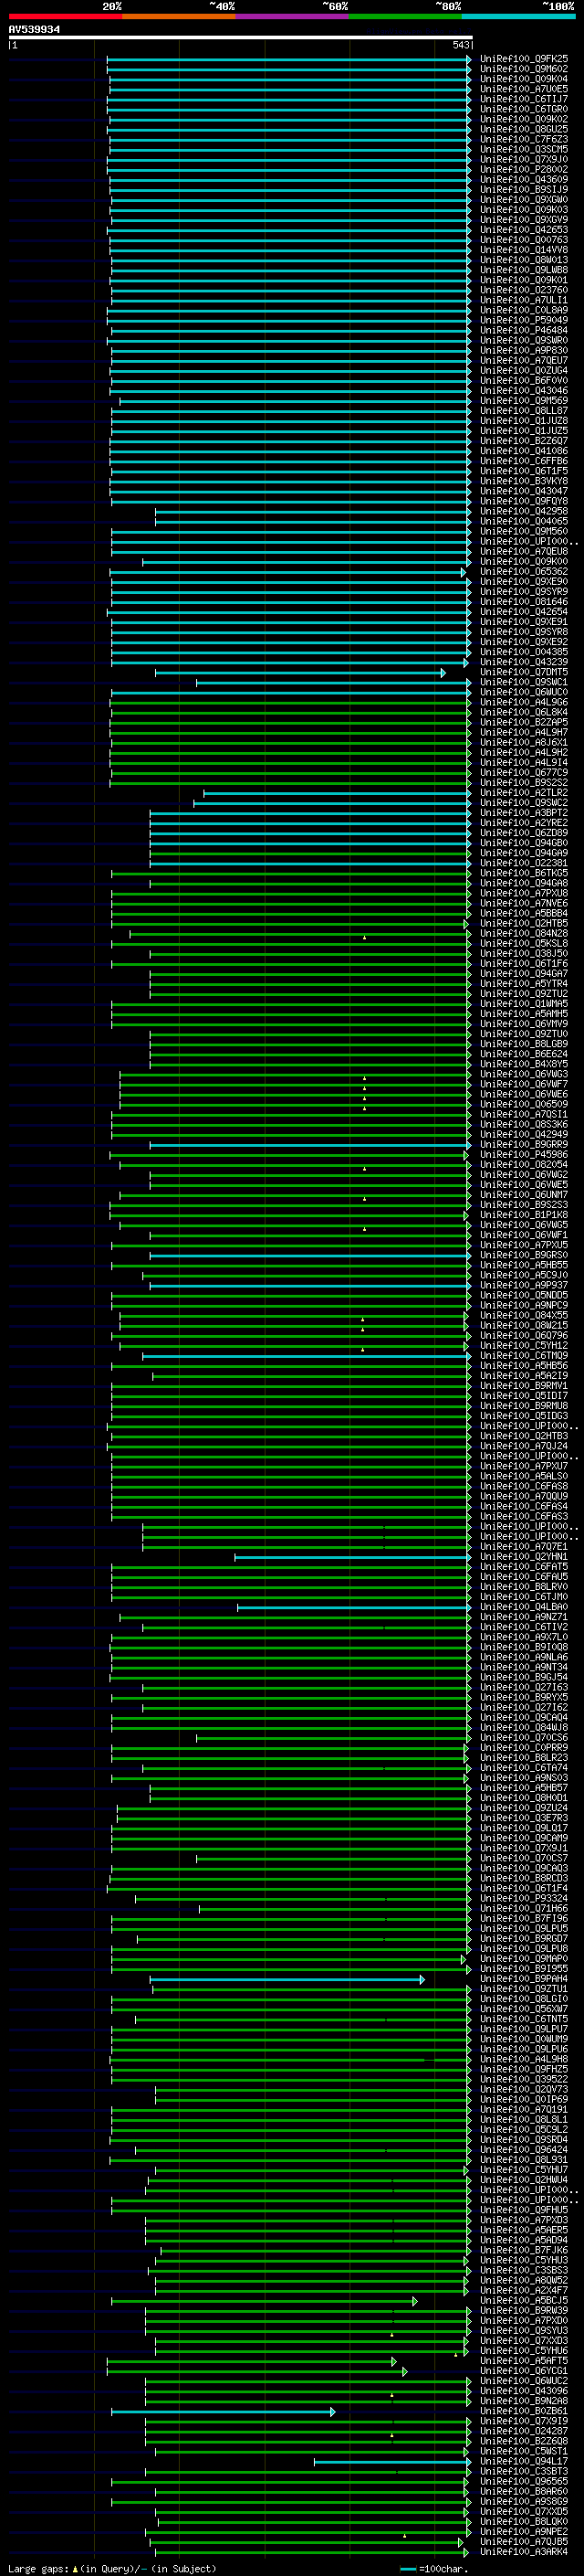Click the green alignment bar for UniRef100_Q6YCG1
This screenshot has height=2576, width=584.
point(257,2373)
